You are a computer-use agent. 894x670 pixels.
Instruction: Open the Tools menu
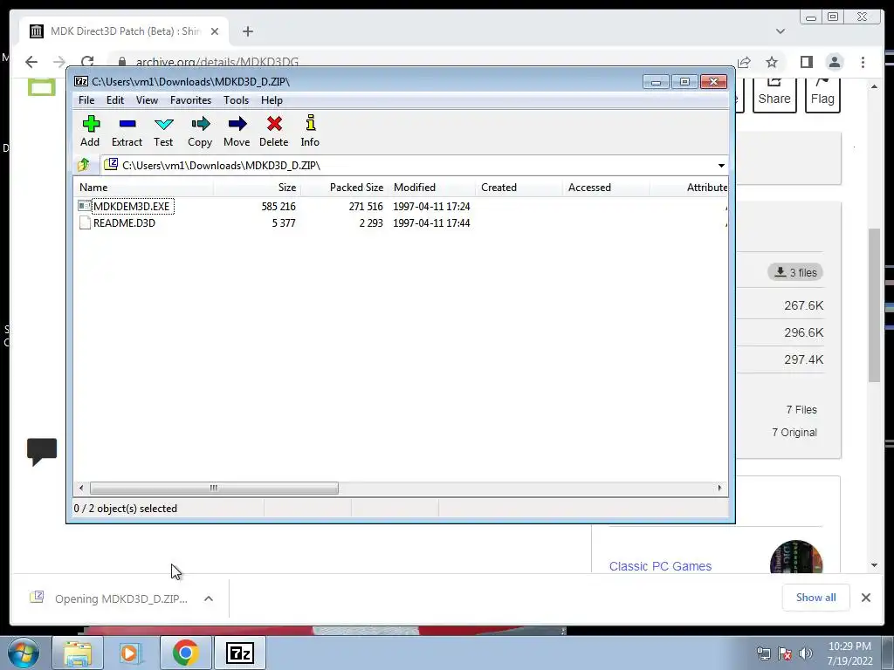click(x=236, y=100)
